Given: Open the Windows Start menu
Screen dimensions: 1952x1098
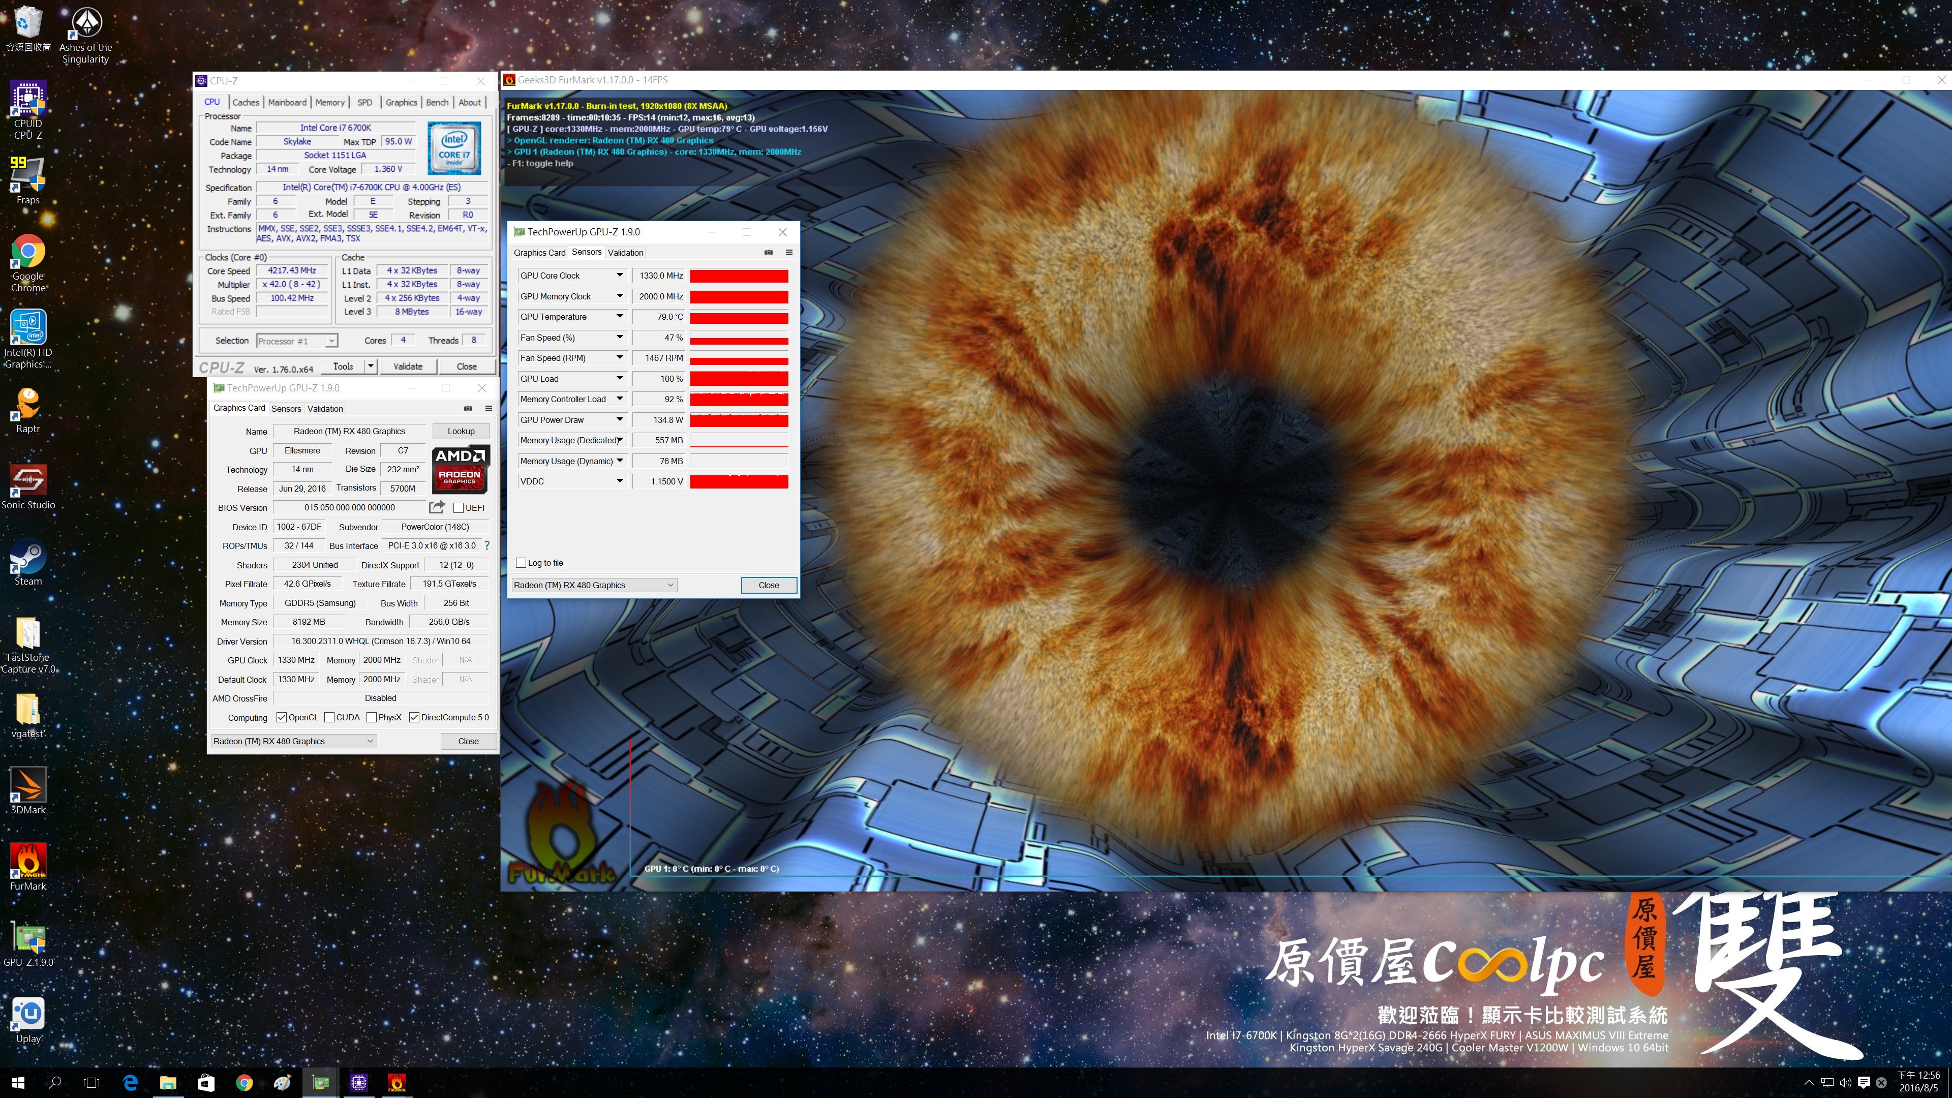Looking at the screenshot, I should pos(18,1083).
